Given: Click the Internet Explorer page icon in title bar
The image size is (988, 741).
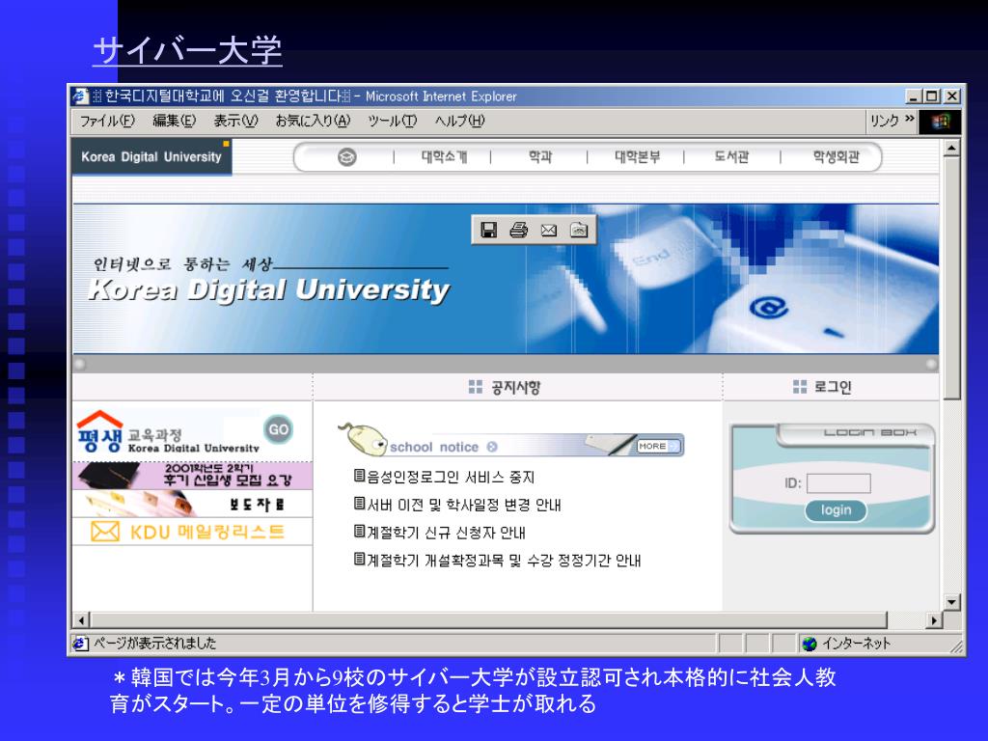Looking at the screenshot, I should 80,96.
